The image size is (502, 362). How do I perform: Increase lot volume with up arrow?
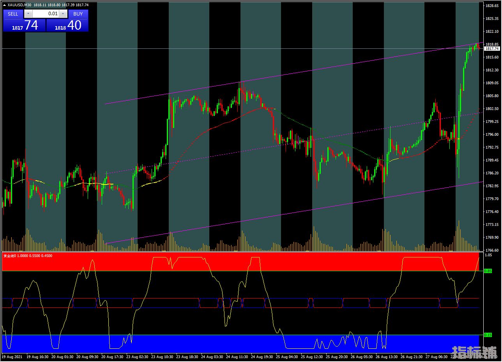[x=63, y=14]
